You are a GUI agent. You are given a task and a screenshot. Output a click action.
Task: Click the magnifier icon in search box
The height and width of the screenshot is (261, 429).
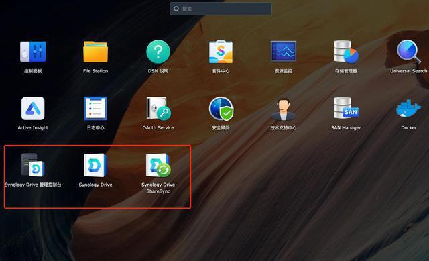click(x=176, y=9)
